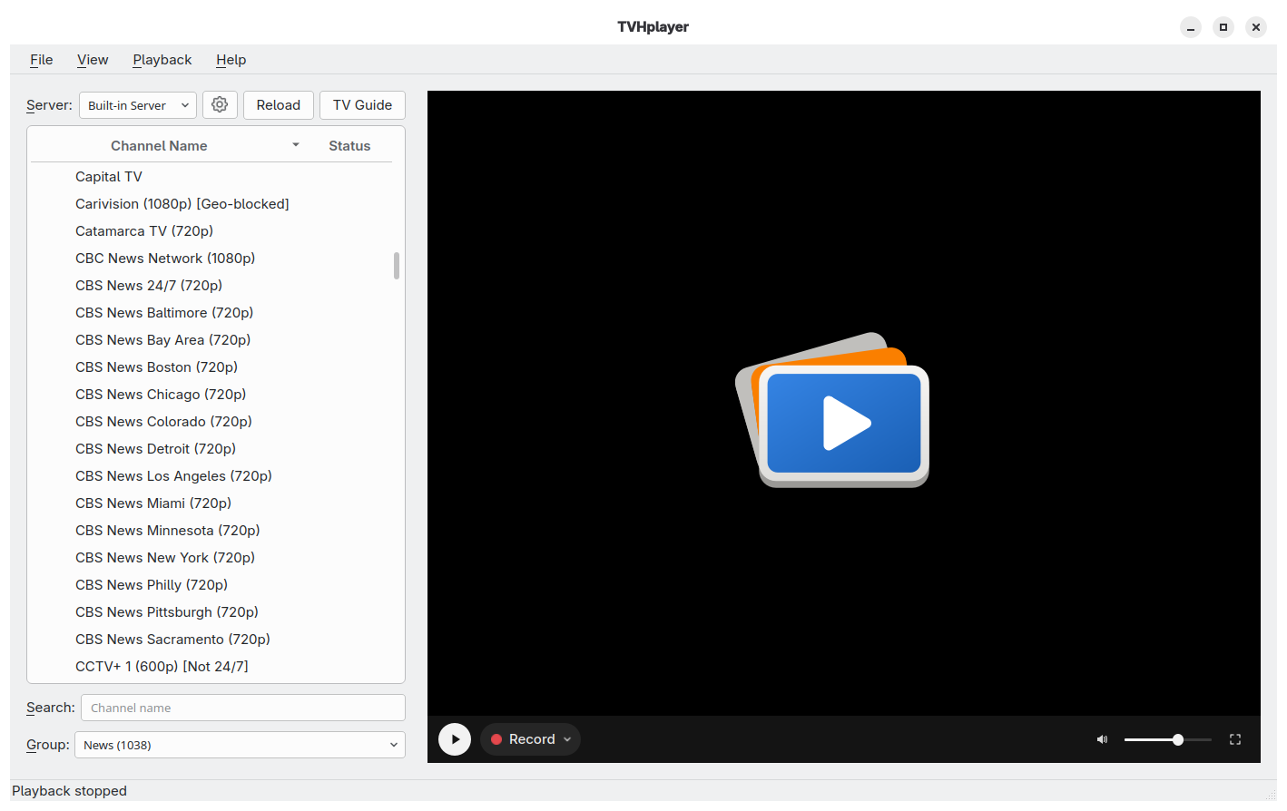Screen dimensions: 1287x811
Task: Sort by the Status column header
Action: pos(349,145)
